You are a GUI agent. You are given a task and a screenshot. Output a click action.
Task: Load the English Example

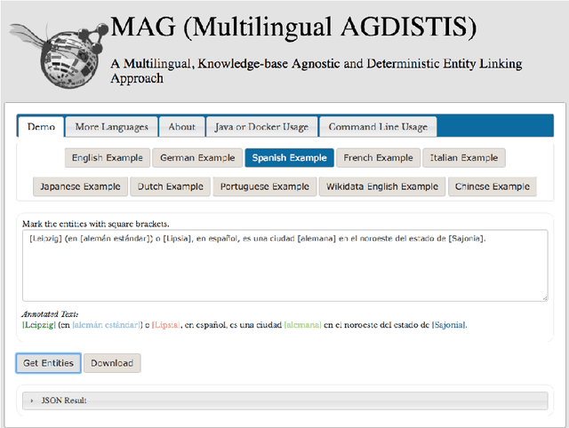click(x=106, y=158)
